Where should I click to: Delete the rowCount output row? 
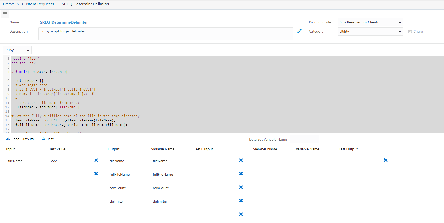[241, 187]
